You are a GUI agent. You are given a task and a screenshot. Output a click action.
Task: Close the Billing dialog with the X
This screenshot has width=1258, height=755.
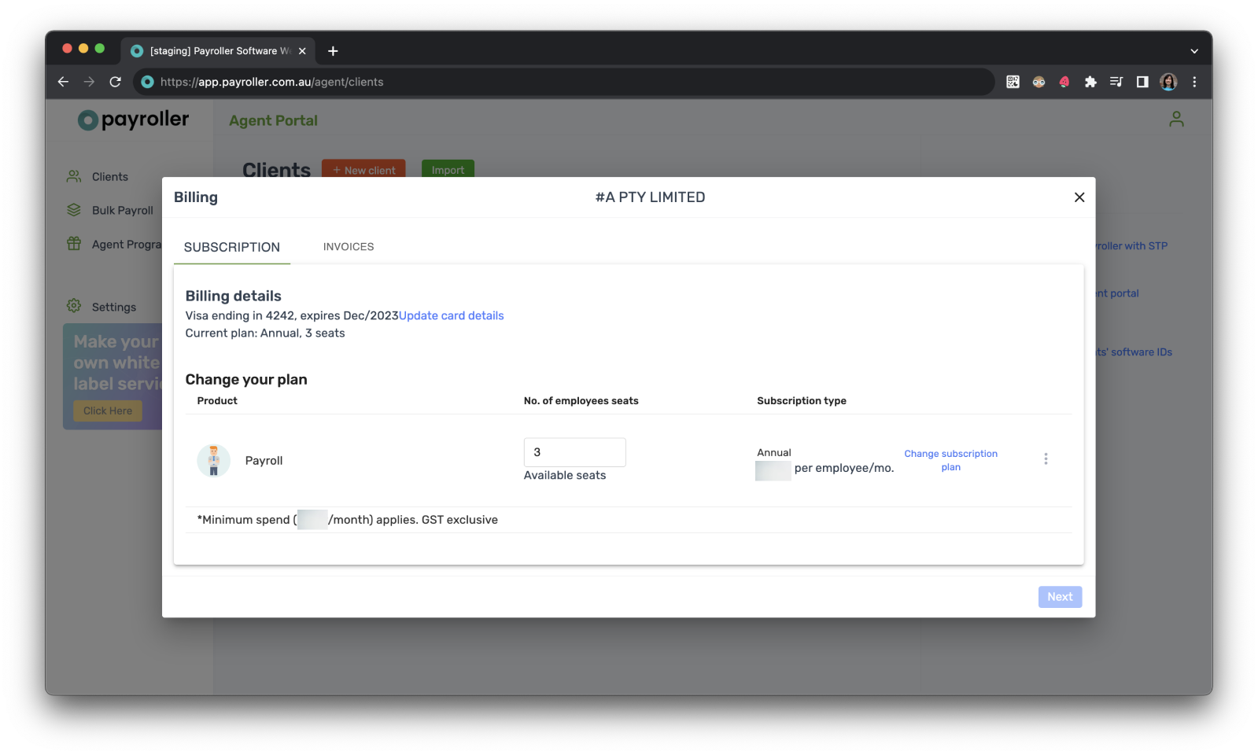click(1079, 197)
